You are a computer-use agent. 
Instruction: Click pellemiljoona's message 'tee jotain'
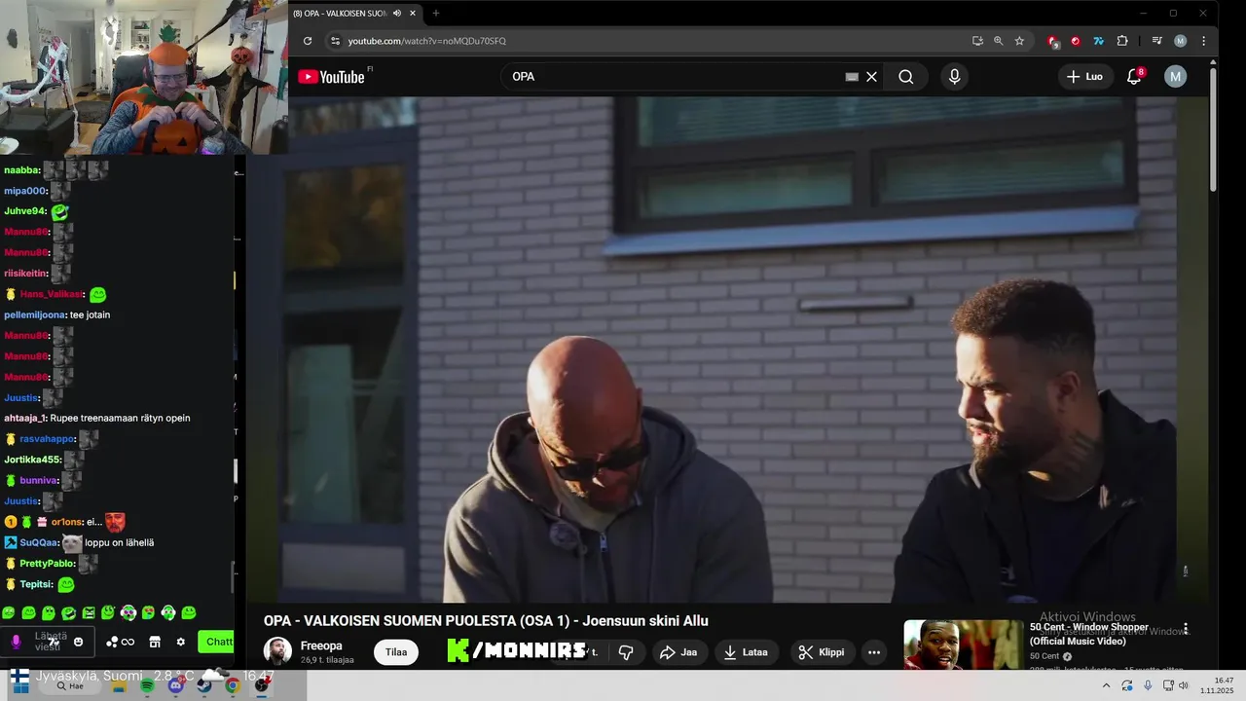[x=90, y=314]
